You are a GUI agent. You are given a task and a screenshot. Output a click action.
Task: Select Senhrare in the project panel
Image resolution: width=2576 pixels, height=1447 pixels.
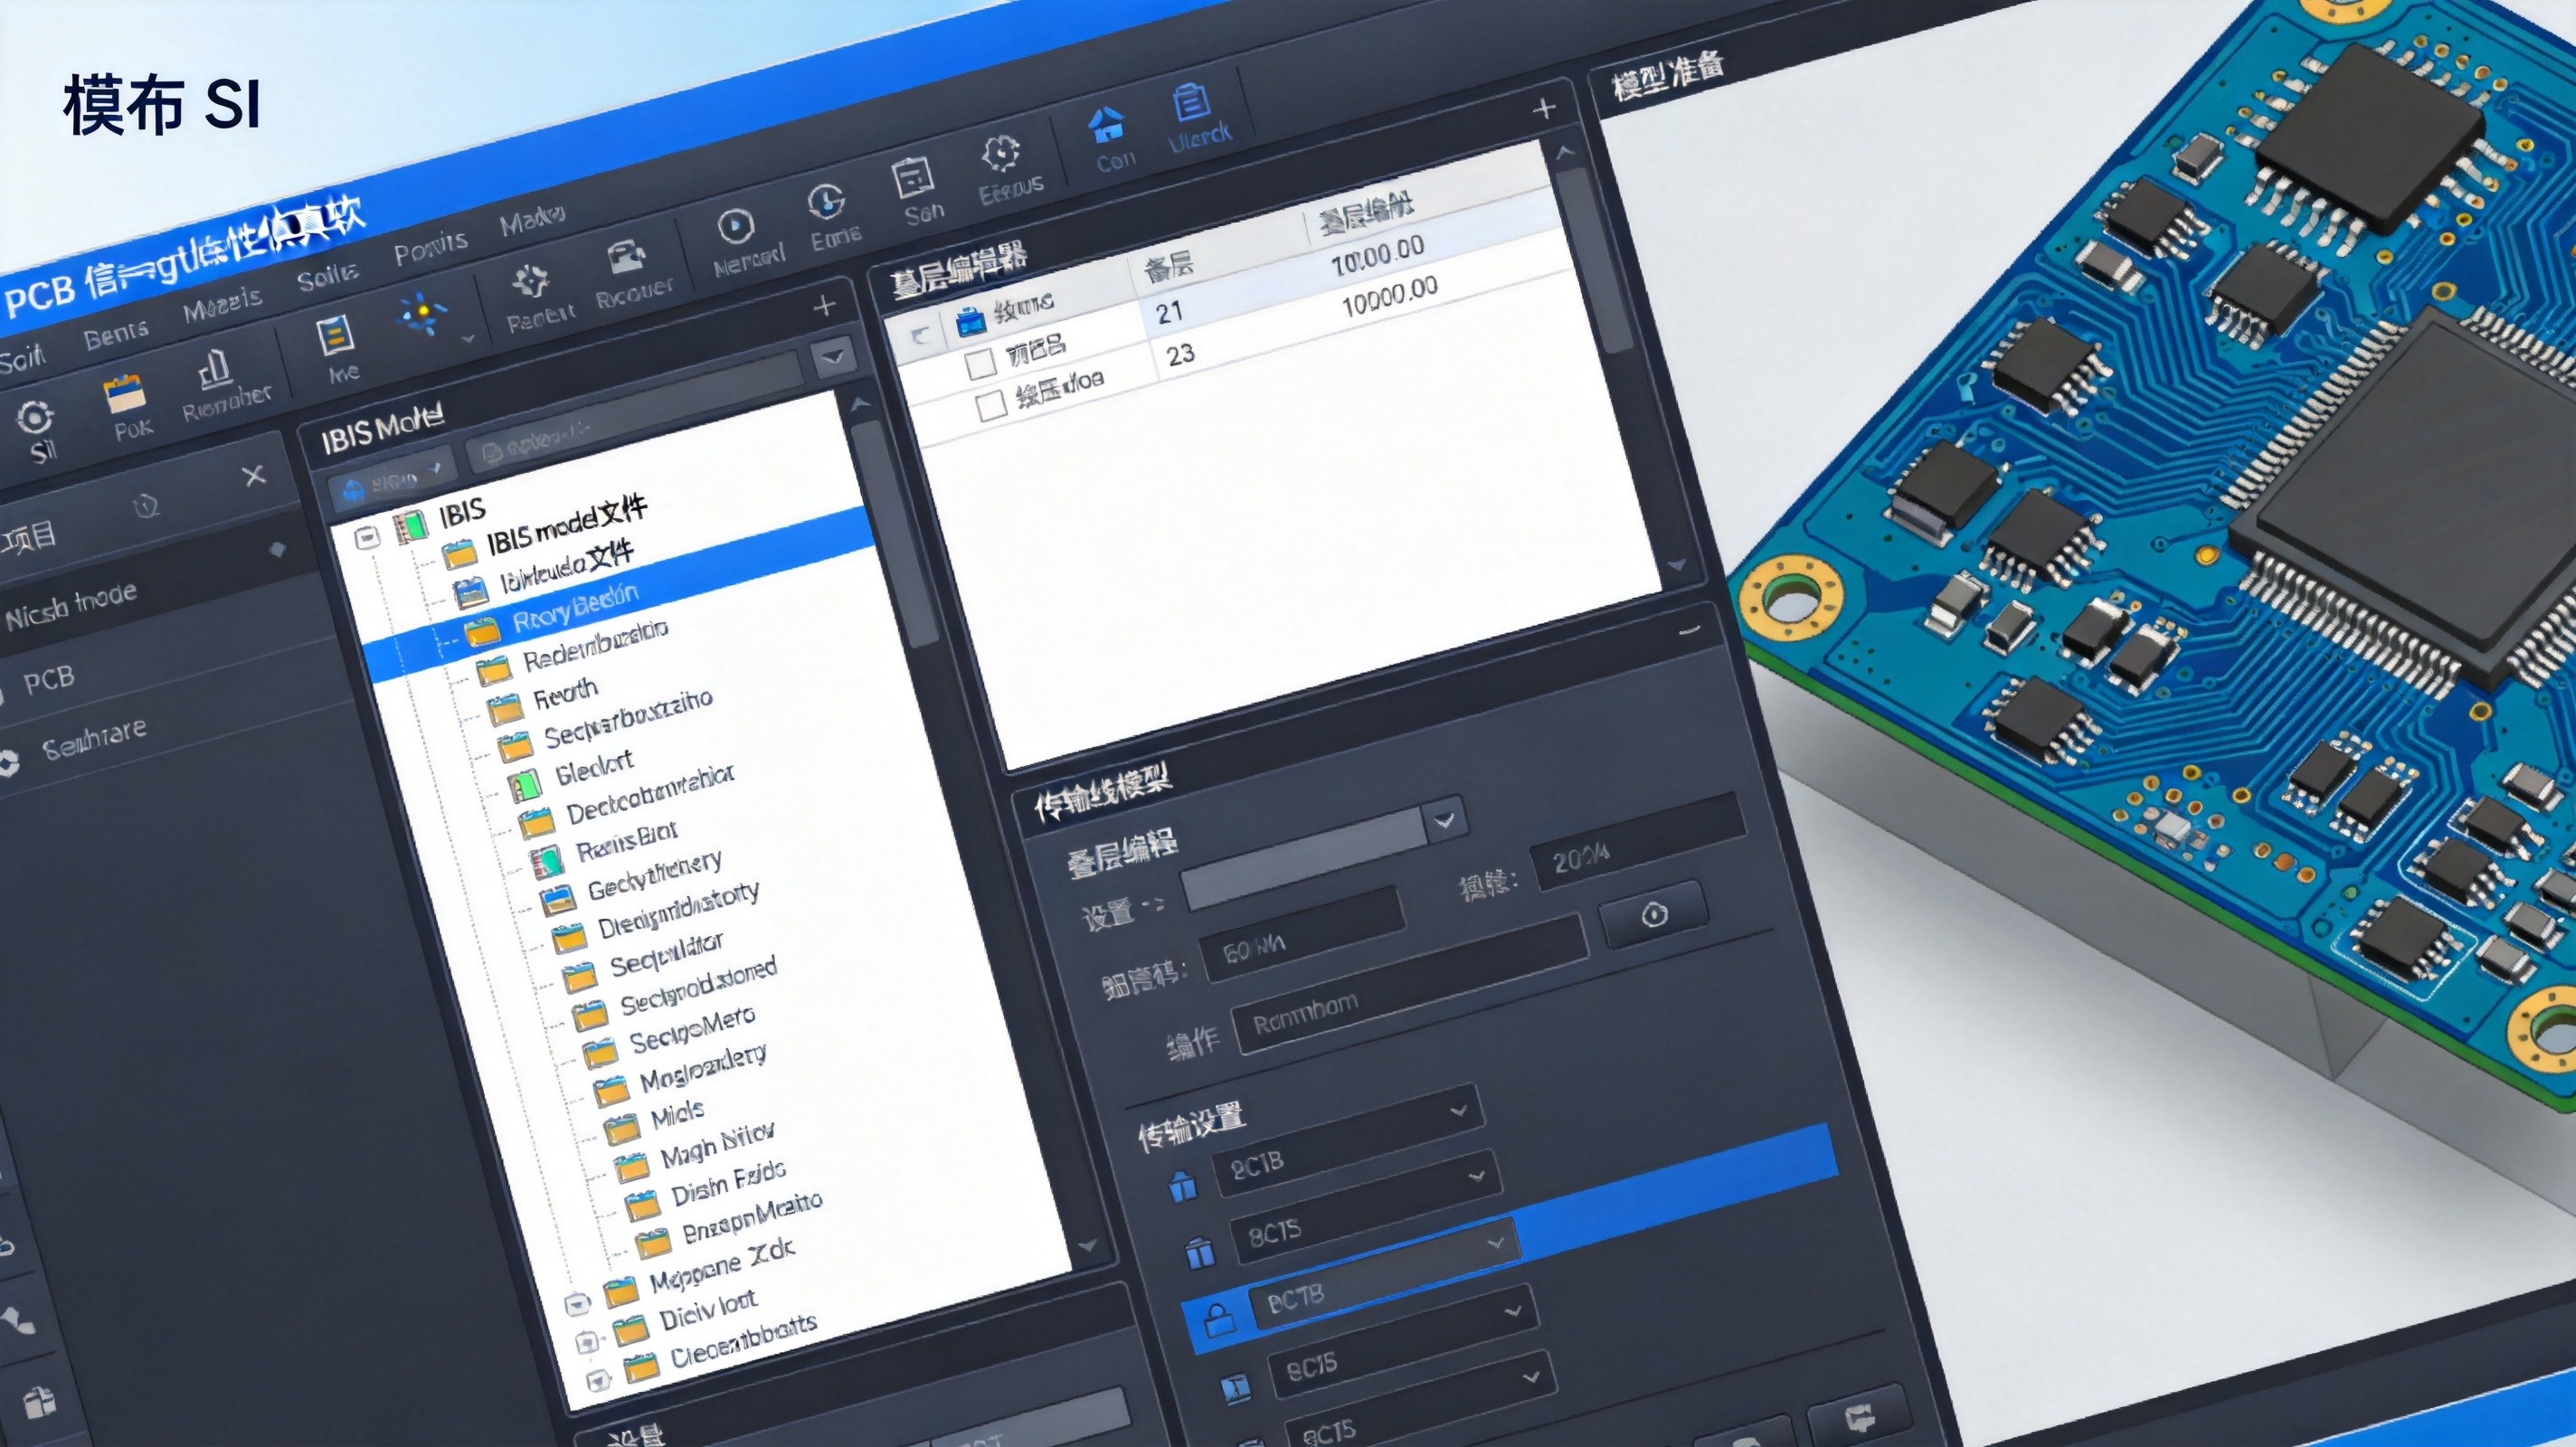(95, 739)
